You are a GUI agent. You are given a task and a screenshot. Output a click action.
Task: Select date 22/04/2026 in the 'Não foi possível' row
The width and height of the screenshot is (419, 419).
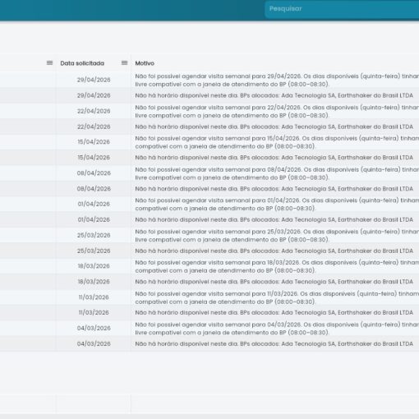coord(94,111)
